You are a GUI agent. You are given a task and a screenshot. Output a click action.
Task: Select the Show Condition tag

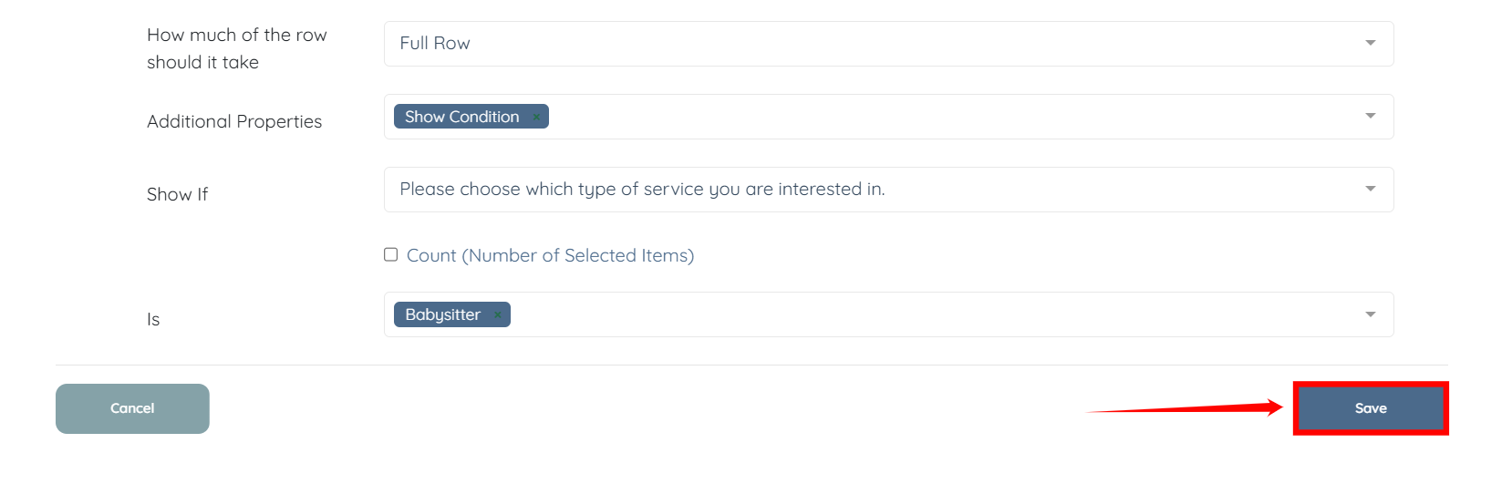click(461, 117)
